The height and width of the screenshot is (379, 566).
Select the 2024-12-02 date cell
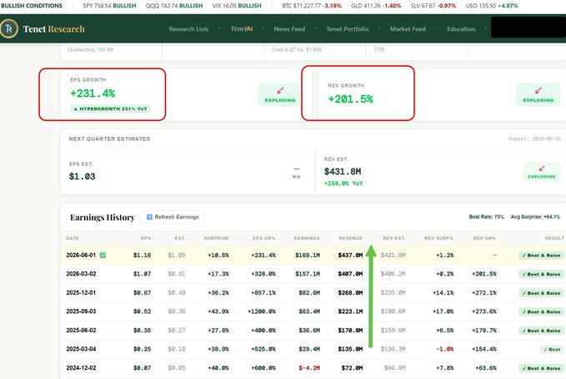[81, 368]
